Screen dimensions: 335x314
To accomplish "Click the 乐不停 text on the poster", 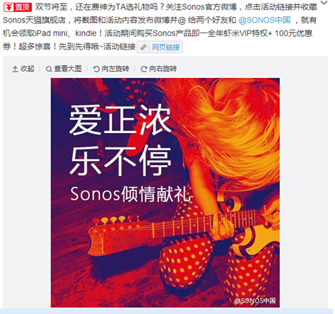I will coord(120,161).
